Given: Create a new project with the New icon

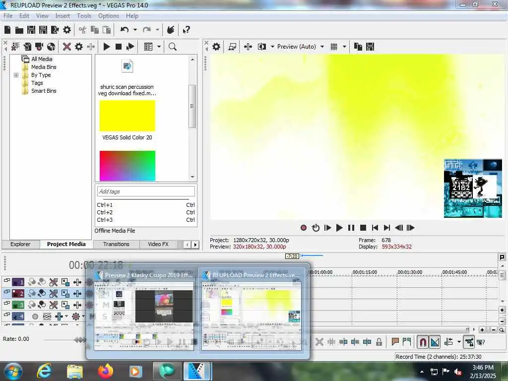Looking at the screenshot, I should [x=7, y=30].
